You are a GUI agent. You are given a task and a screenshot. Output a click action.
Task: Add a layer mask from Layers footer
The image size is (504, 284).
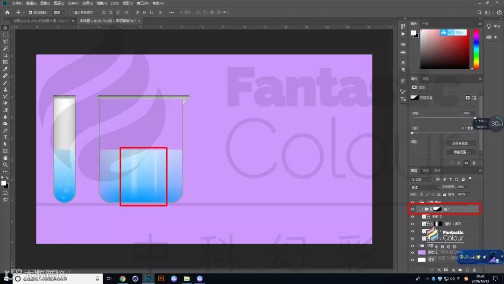[446, 270]
